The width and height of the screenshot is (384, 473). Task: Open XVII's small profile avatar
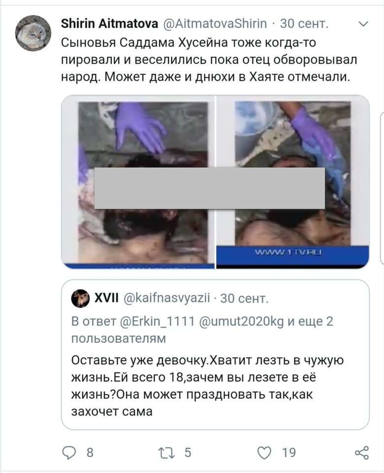pos(80,299)
